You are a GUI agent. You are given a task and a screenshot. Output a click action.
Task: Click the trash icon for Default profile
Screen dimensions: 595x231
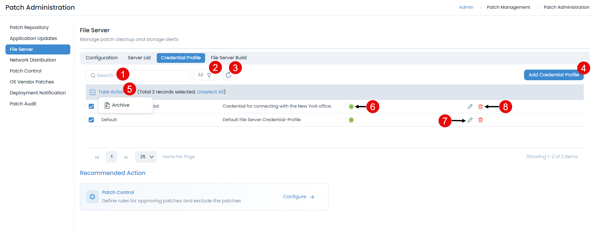point(480,120)
